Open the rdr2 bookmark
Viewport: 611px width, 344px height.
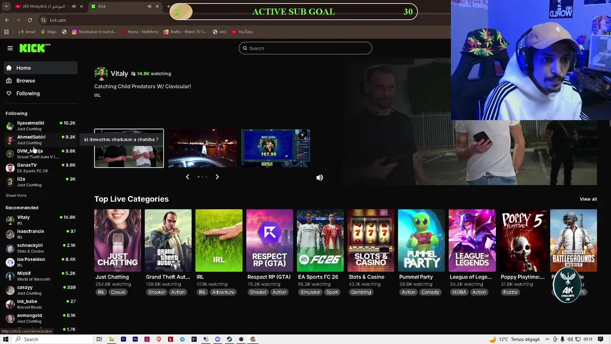tap(220, 32)
